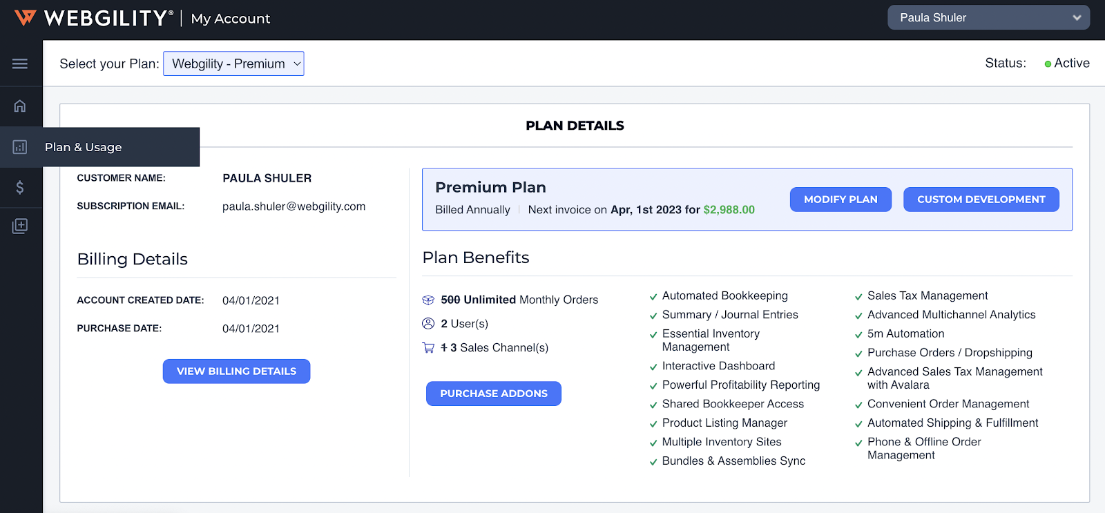
Task: Click the Automated Bookkeeping checkmark
Action: point(653,297)
